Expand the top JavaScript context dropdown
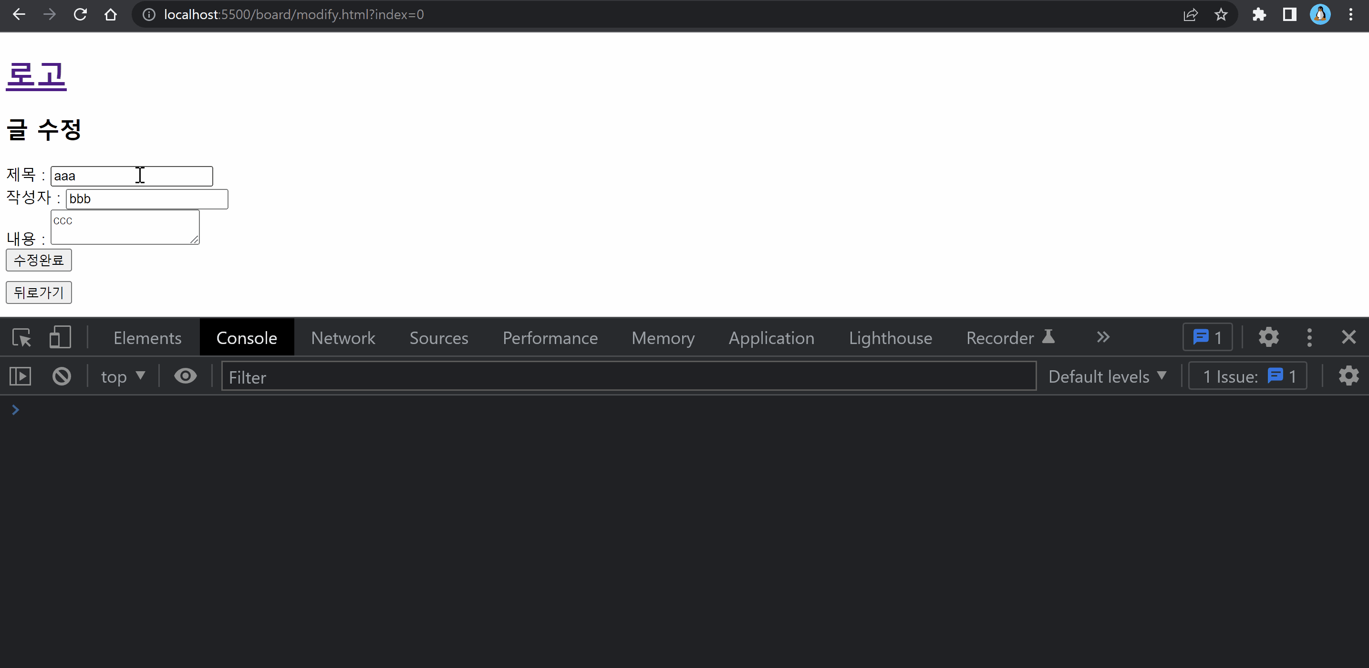 point(123,377)
